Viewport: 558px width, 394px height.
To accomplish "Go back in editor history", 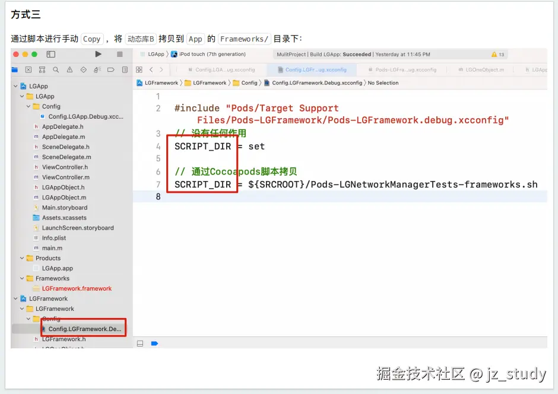I will click(151, 69).
